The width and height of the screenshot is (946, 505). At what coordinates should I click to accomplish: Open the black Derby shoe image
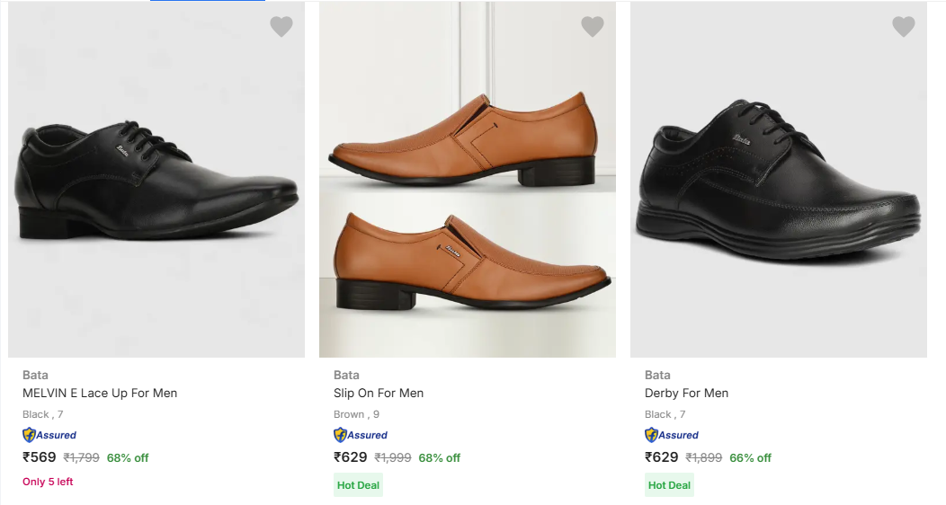coord(779,180)
